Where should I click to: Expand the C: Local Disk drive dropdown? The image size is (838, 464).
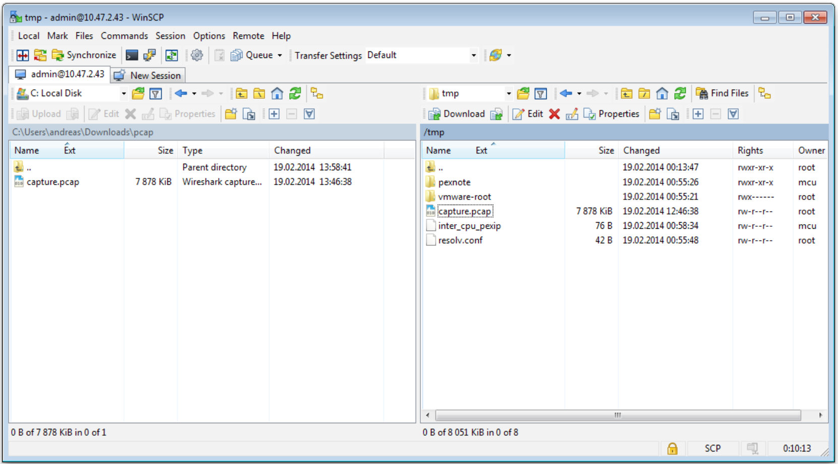click(x=123, y=94)
